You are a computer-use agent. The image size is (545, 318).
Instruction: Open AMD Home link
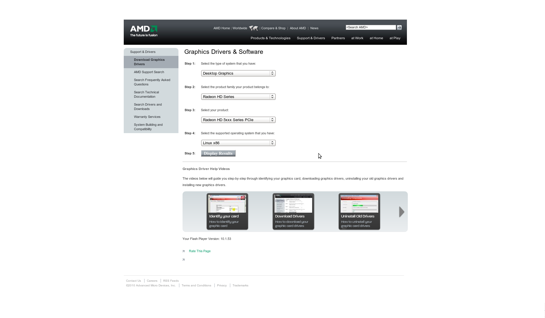221,28
